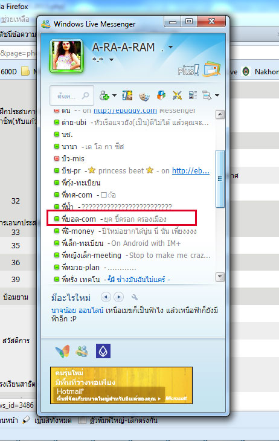The height and width of the screenshot is (441, 279).
Task: Select contact นานา
Action: [69, 147]
